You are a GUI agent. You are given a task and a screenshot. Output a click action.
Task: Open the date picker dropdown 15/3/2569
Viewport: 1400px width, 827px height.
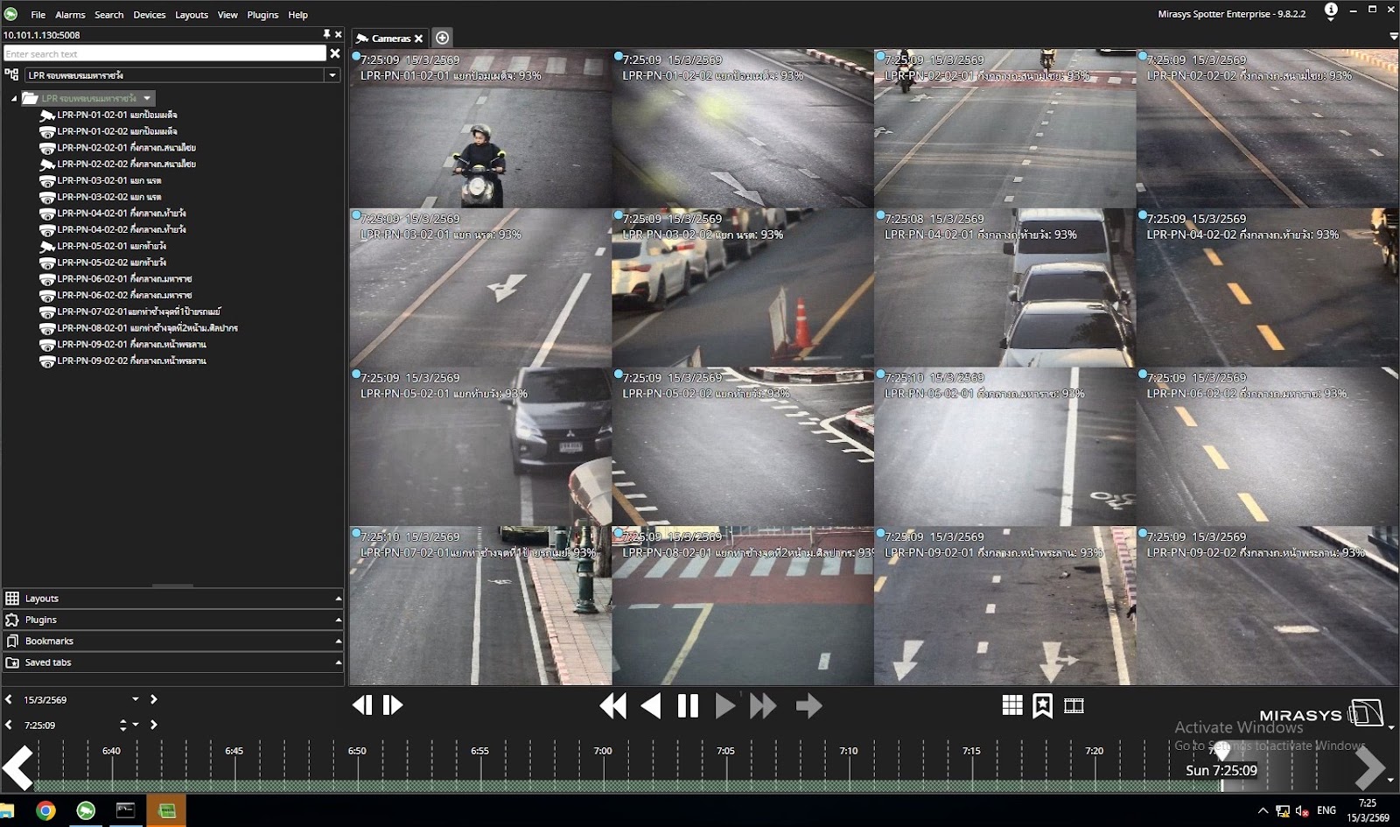point(136,699)
